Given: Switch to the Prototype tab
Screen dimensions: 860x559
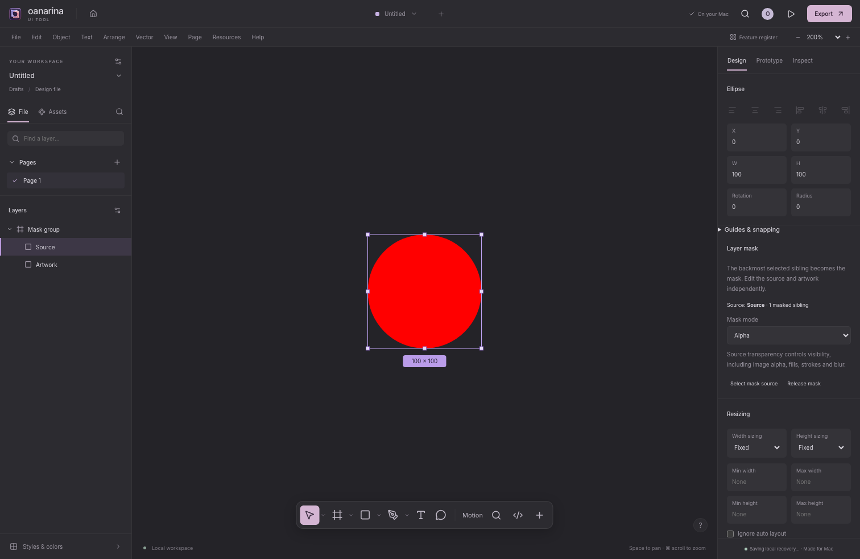Looking at the screenshot, I should 769,60.
